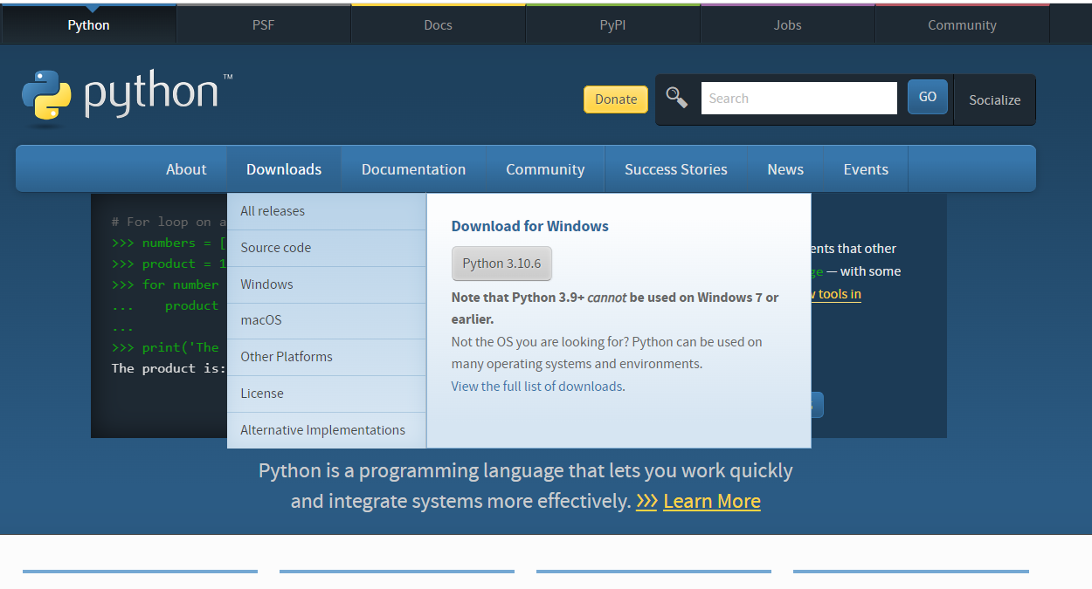
Task: Open the Downloads navigation menu
Action: coord(284,169)
